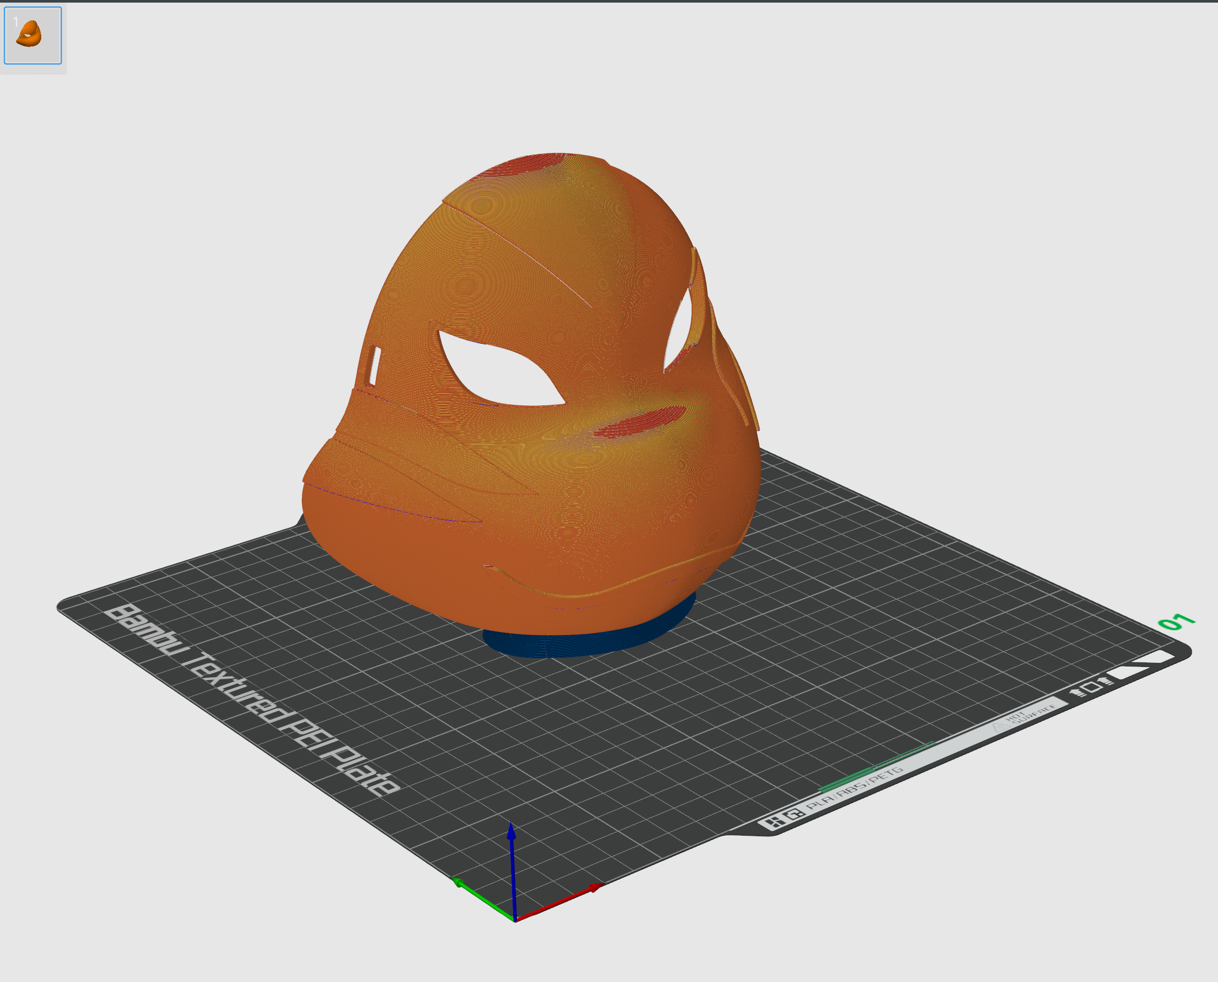Click the hot surface warning triangle icon
Image resolution: width=1218 pixels, height=982 pixels.
1002,727
